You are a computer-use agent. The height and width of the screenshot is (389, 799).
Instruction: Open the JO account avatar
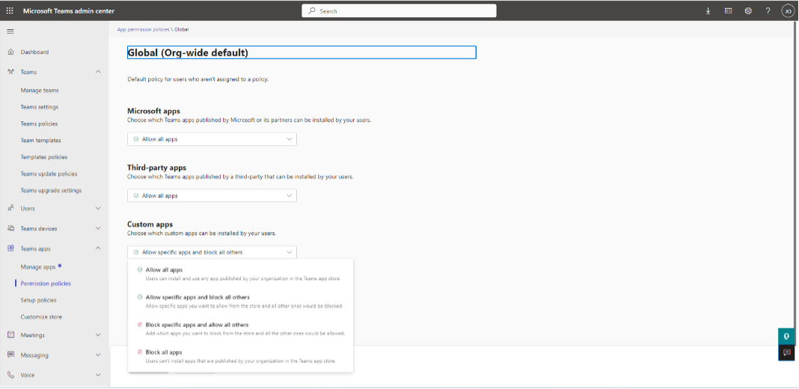[788, 10]
